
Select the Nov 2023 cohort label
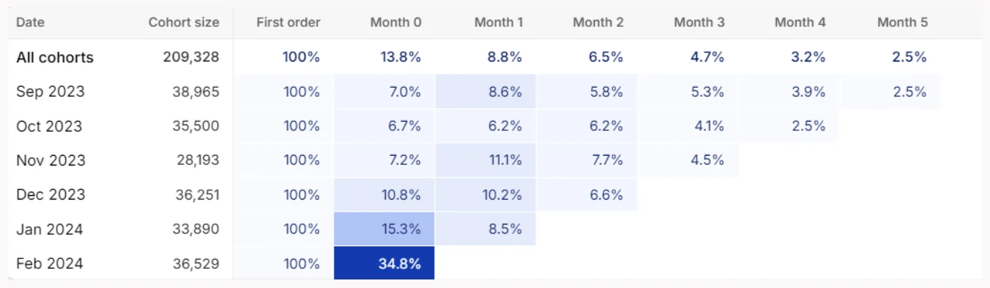point(50,160)
